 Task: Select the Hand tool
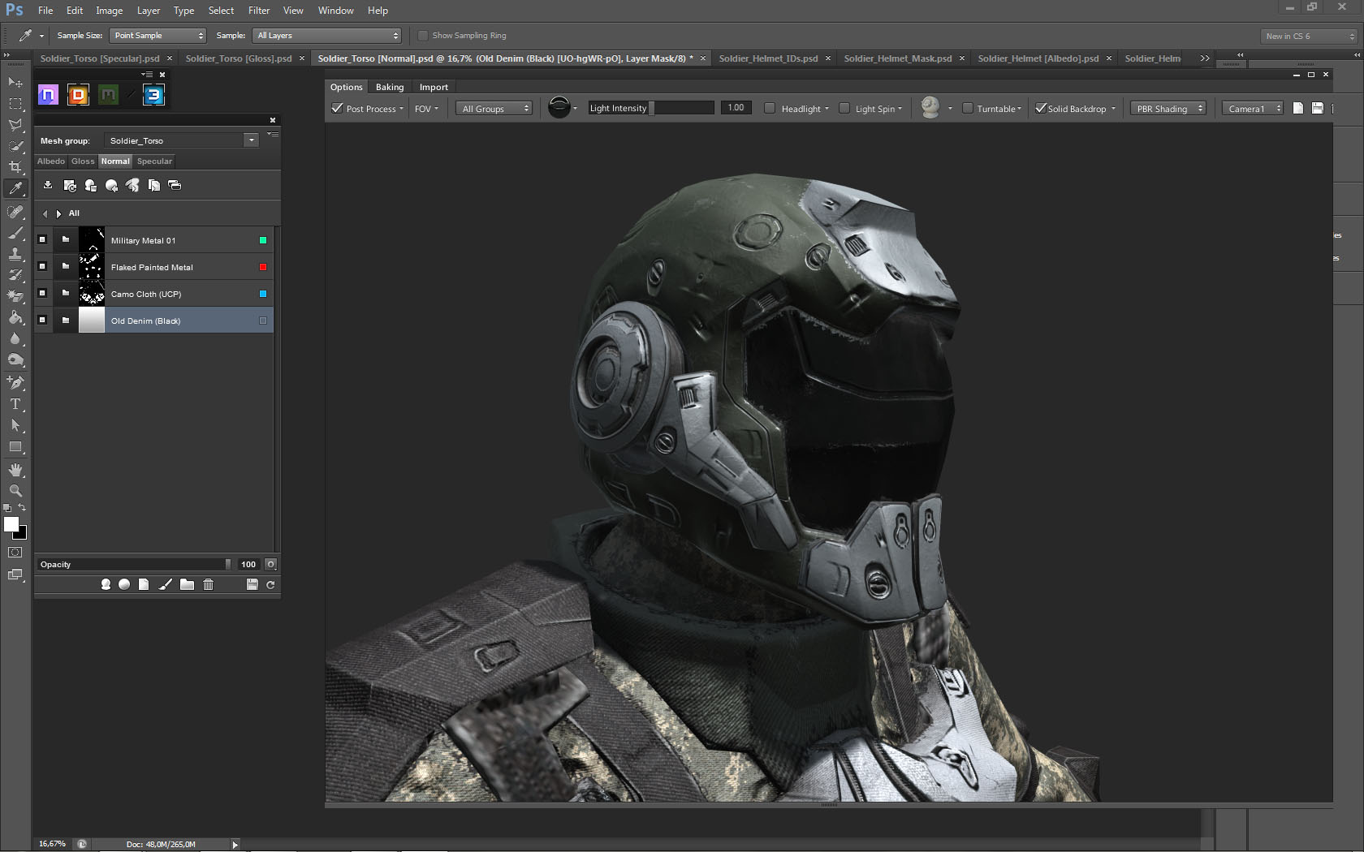pos(15,470)
